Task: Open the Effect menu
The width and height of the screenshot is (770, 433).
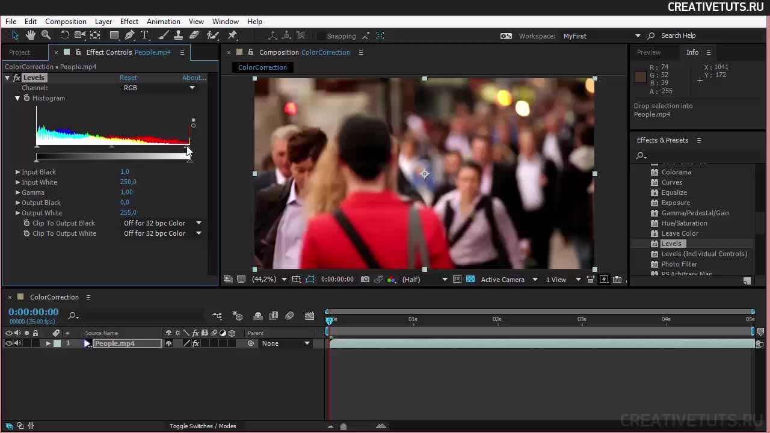Action: (x=129, y=22)
